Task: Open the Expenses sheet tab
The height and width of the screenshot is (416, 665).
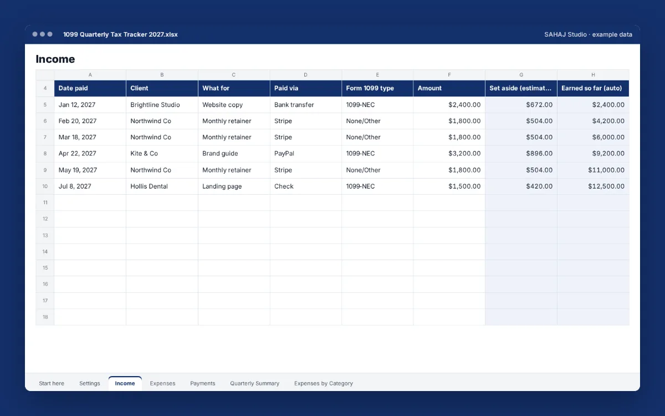Action: coord(162,383)
